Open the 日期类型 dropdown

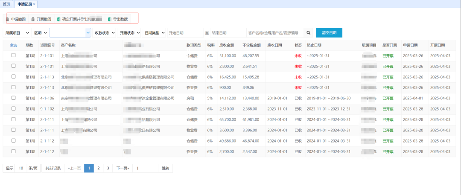(154, 33)
